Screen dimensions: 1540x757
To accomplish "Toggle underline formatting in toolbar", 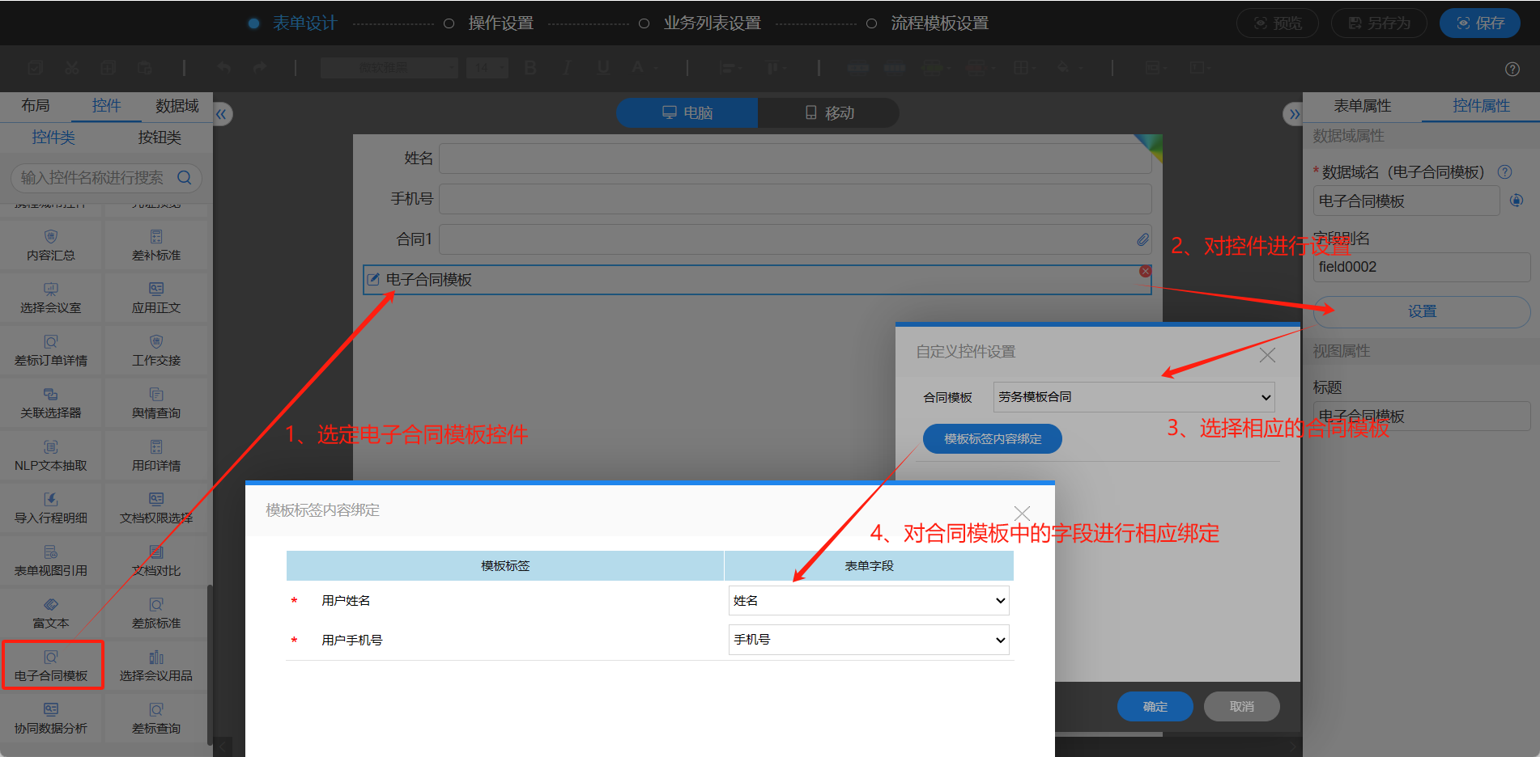I will [x=603, y=68].
